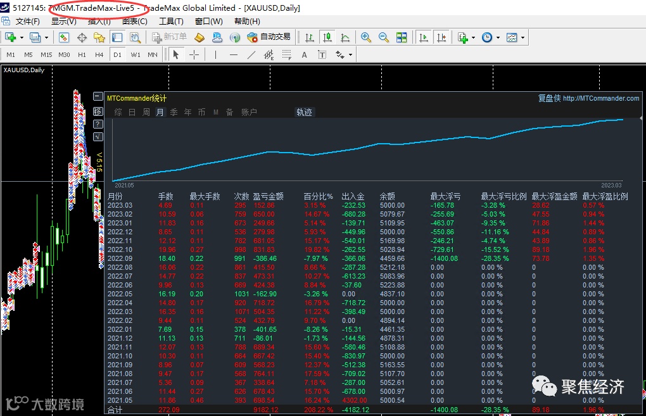Click the New Chart toolbar icon

coord(10,37)
